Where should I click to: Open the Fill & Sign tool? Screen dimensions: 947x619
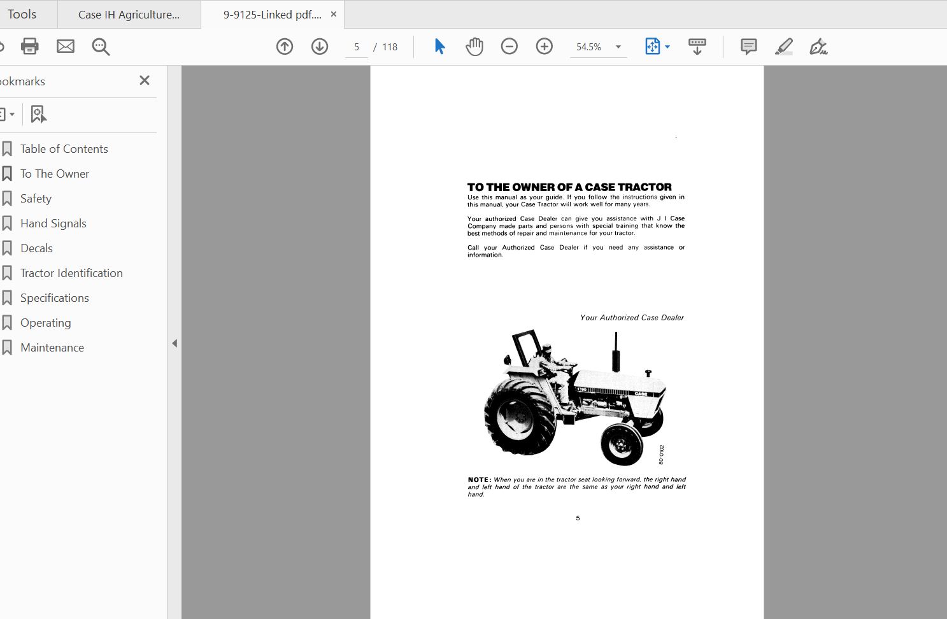(819, 46)
